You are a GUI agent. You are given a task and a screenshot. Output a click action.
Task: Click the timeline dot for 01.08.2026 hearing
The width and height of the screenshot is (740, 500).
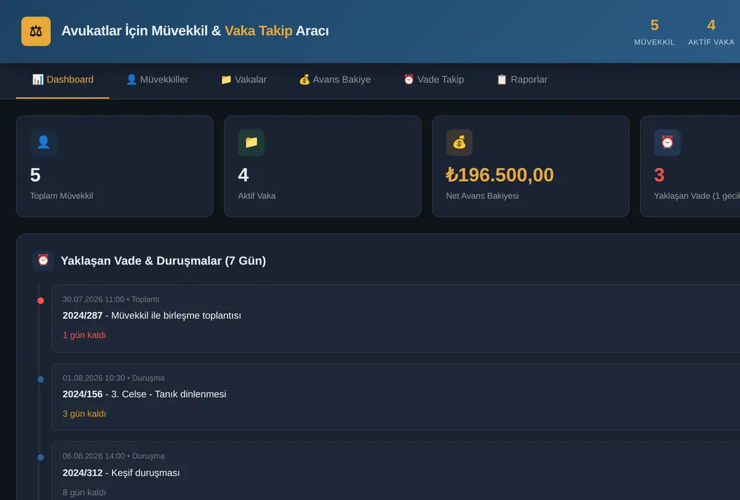[x=41, y=379]
